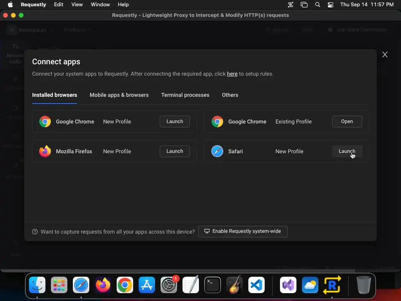401x301 pixels.
Task: Select Terminal processes tab
Action: tap(185, 95)
